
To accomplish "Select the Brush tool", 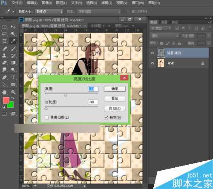I will tap(13, 49).
